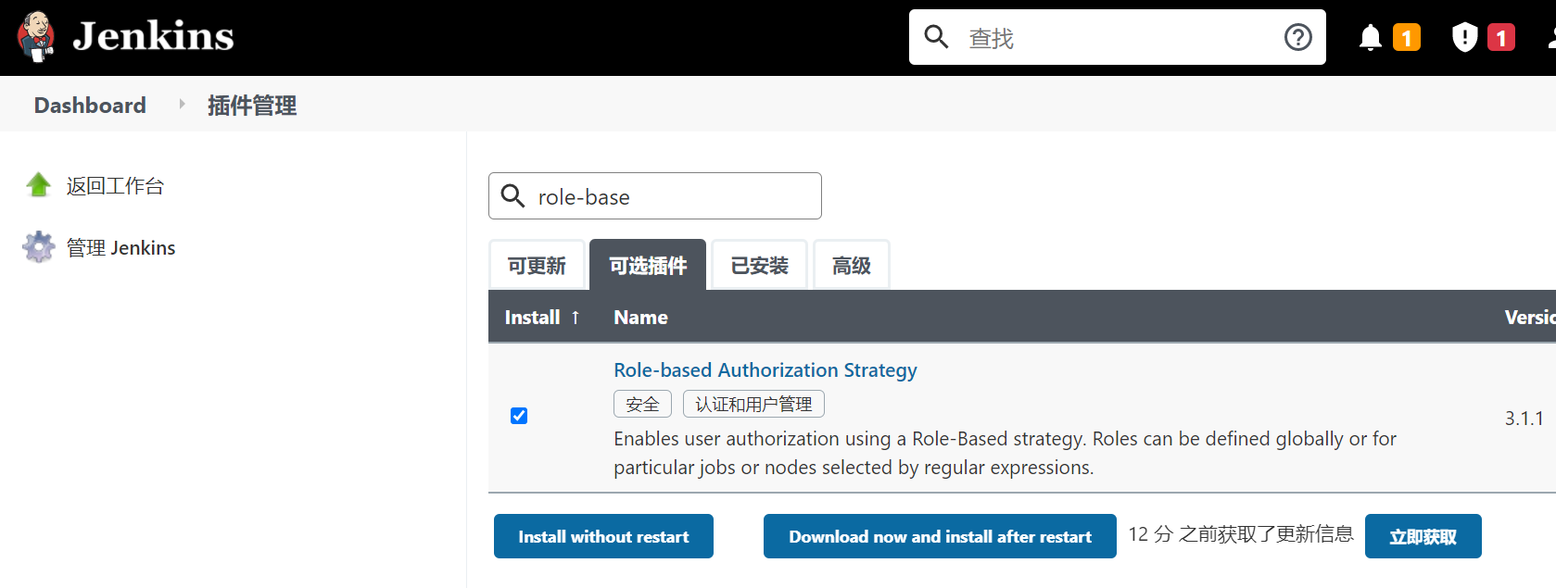1556x588 pixels.
Task: Sort by the Name column header
Action: (x=640, y=317)
